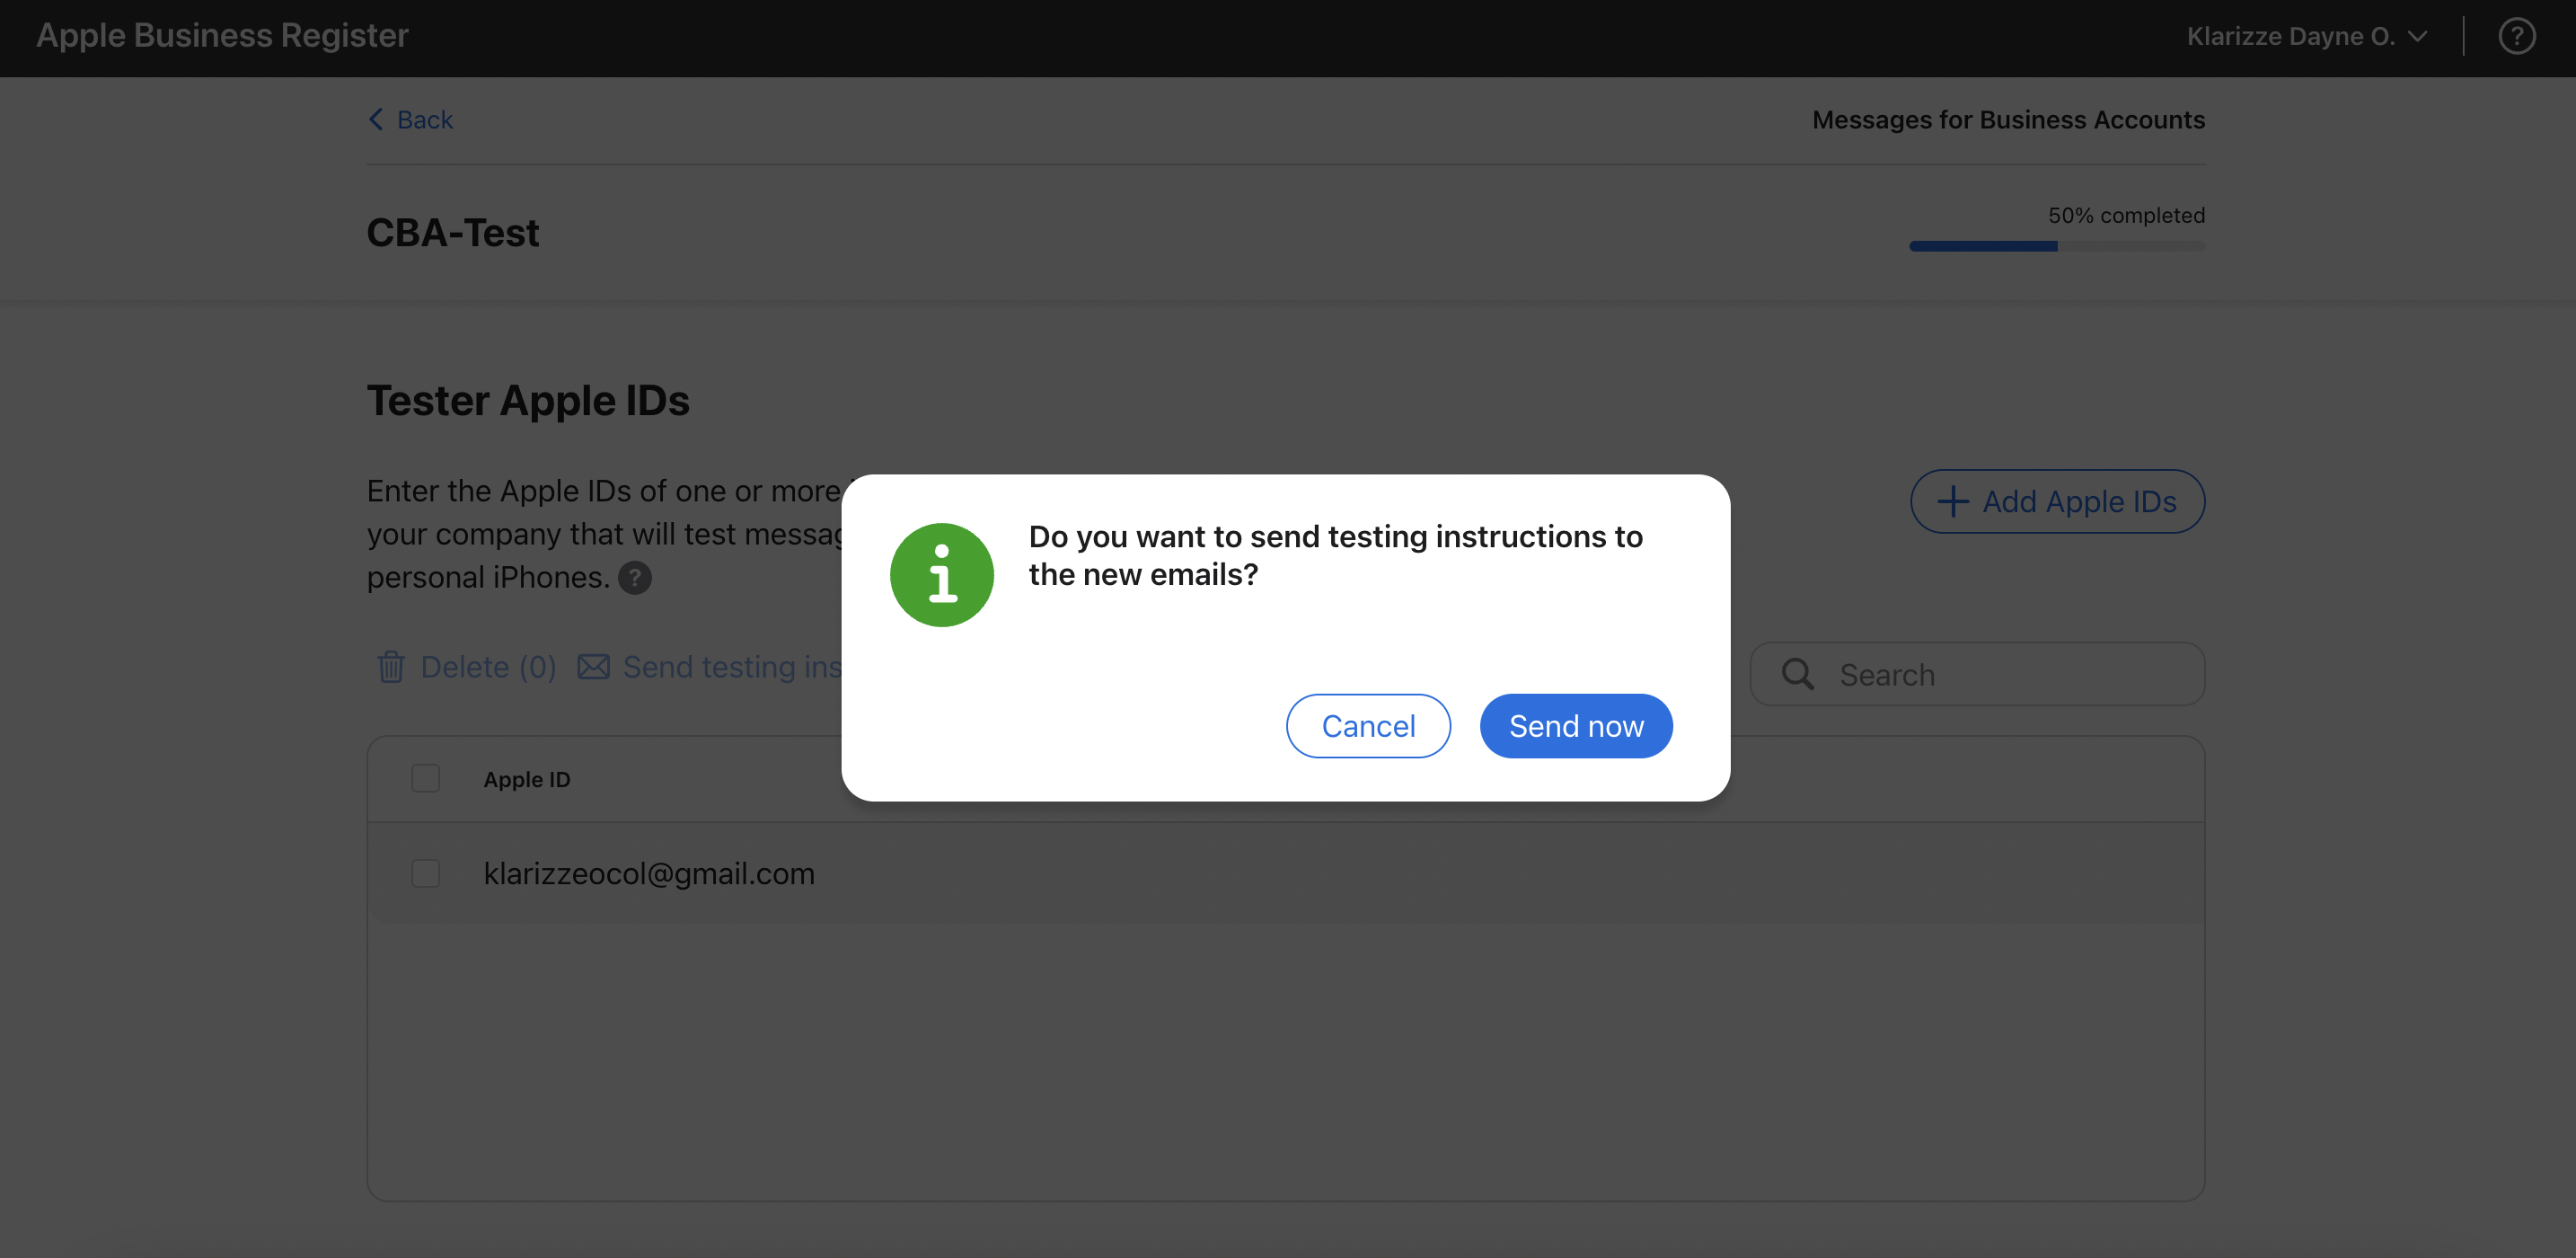Click the magnifying glass search icon
The height and width of the screenshot is (1258, 2576).
pos(1797,674)
